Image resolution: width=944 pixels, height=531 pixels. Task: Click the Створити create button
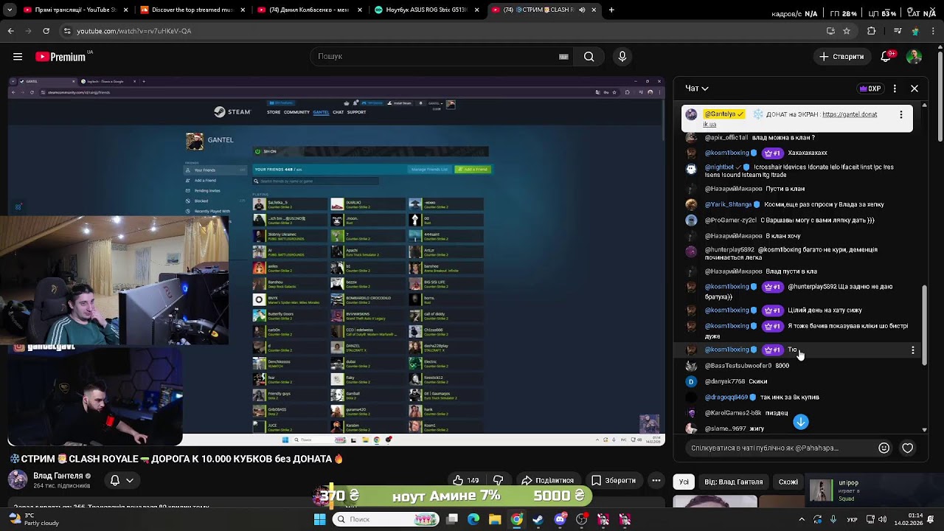click(841, 57)
